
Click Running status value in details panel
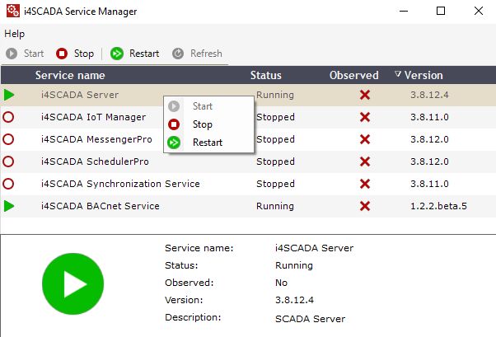pyautogui.click(x=294, y=265)
